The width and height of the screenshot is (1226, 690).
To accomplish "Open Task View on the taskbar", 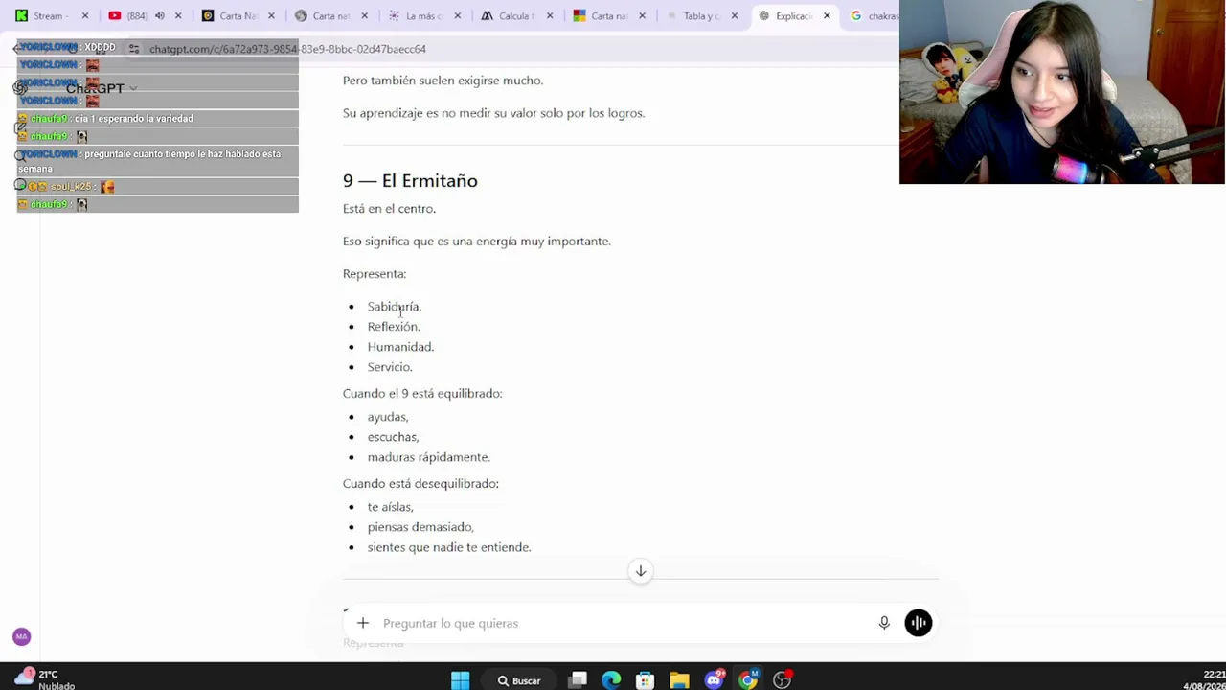I will coord(578,680).
